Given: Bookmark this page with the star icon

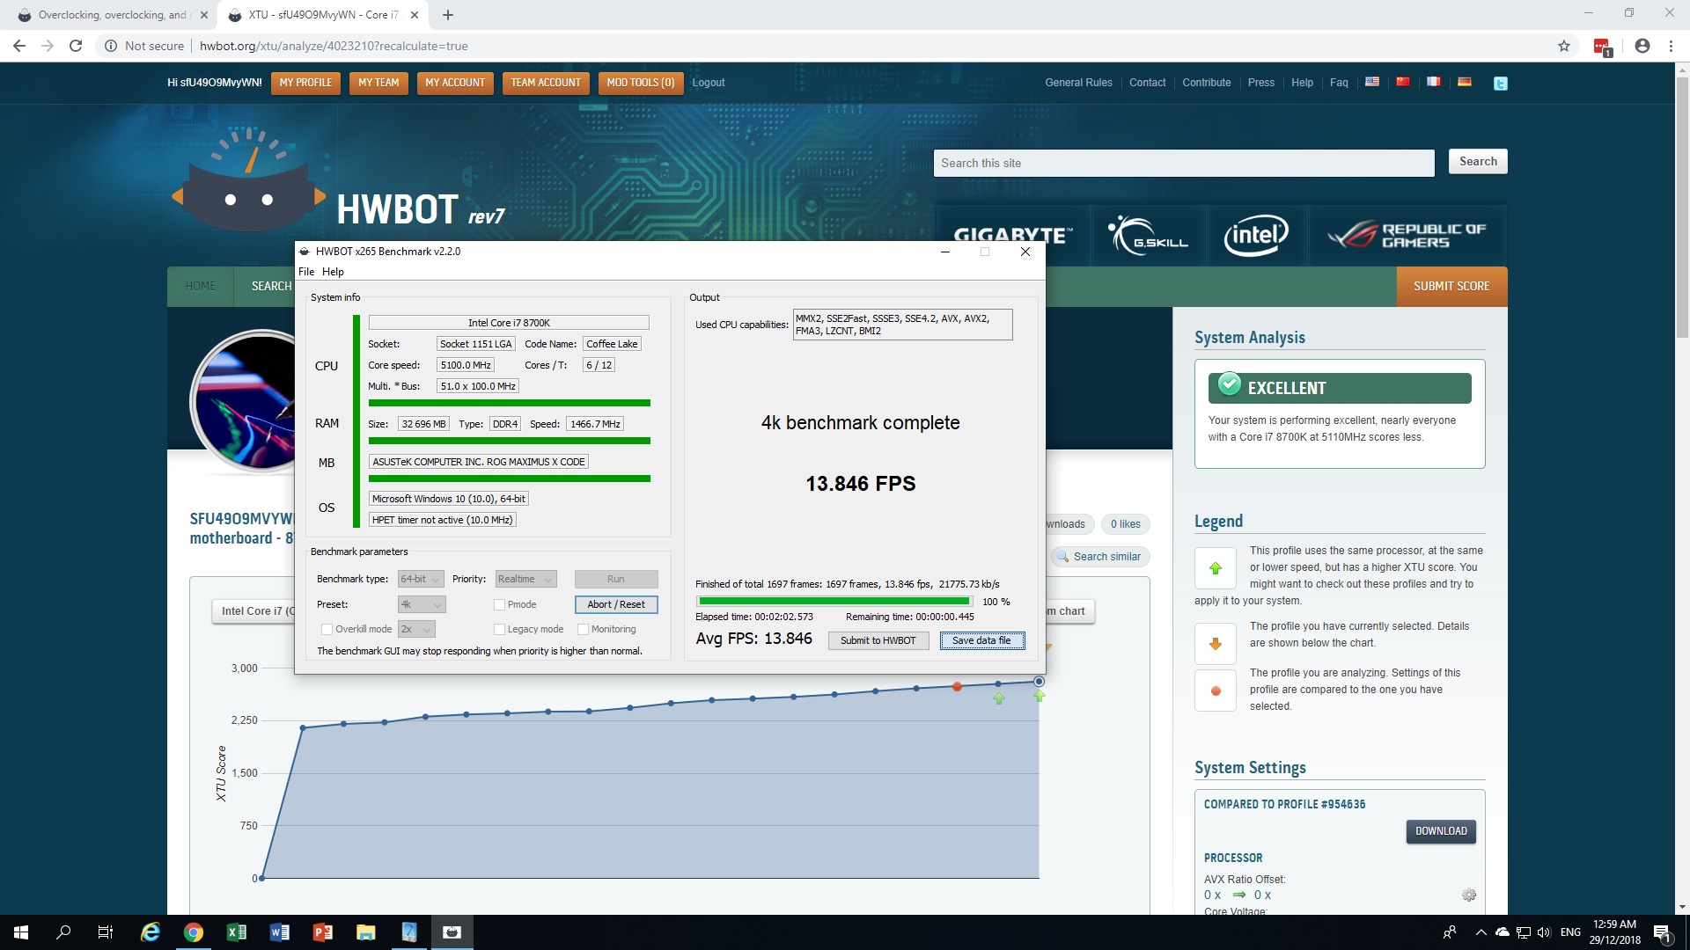Looking at the screenshot, I should 1564,46.
